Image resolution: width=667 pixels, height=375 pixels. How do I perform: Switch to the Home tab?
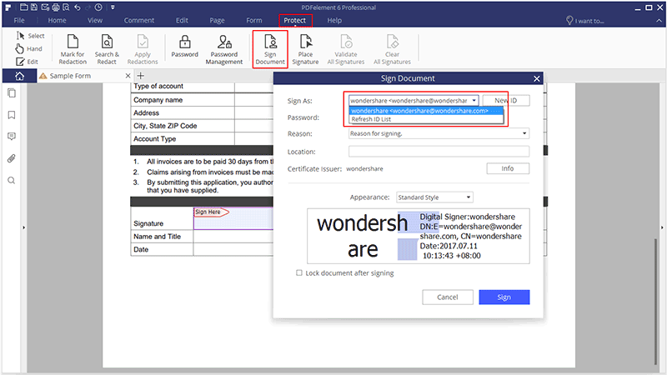pyautogui.click(x=57, y=20)
